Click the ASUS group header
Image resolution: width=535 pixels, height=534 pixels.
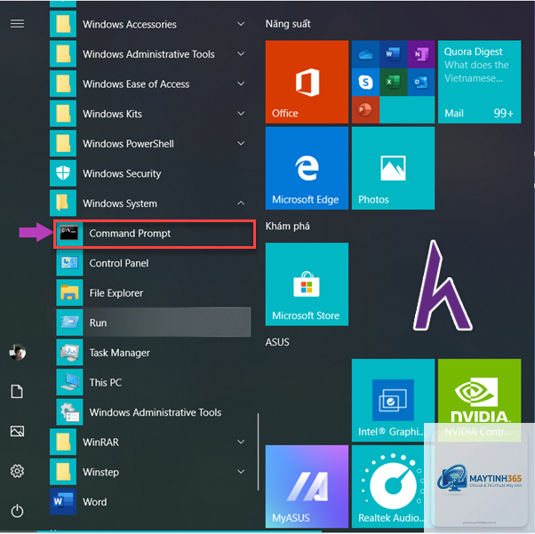pos(277,342)
